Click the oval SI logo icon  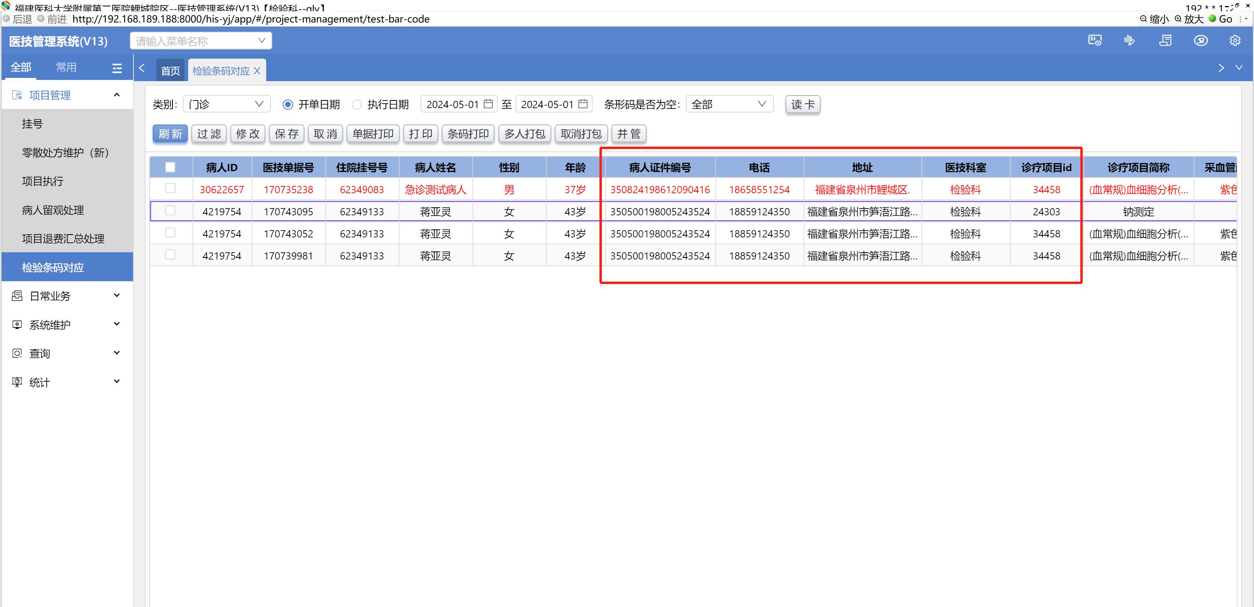(x=1201, y=40)
